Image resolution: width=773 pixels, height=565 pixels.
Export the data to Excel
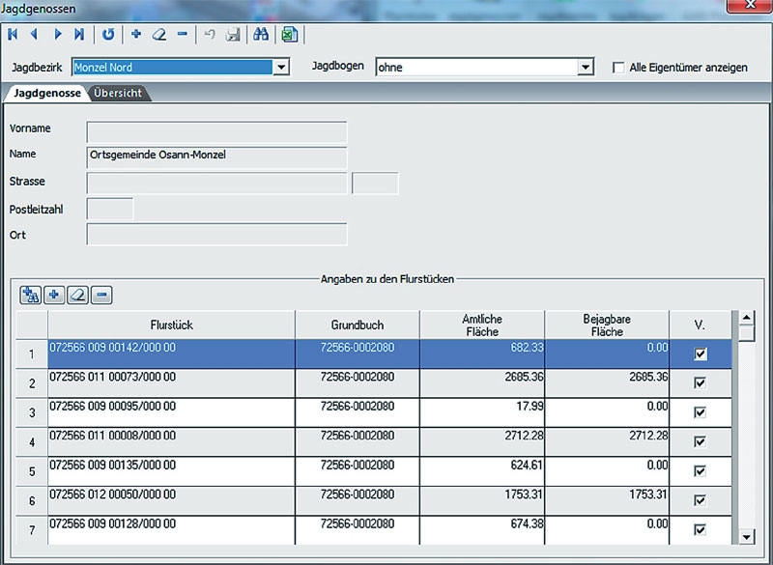[290, 35]
